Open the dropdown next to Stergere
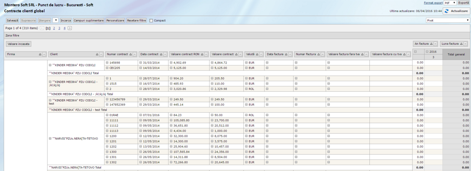The width and height of the screenshot is (471, 171). pyautogui.click(x=56, y=20)
